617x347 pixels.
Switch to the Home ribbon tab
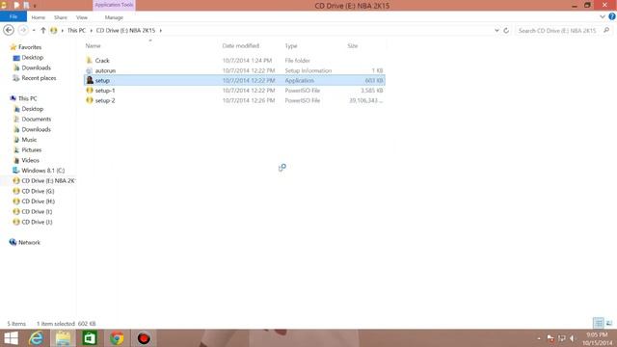tap(39, 17)
